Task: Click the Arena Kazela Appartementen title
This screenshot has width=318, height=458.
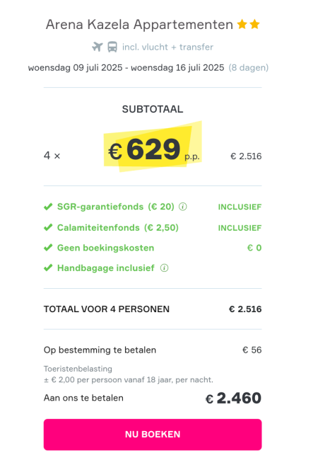Action: (x=139, y=25)
